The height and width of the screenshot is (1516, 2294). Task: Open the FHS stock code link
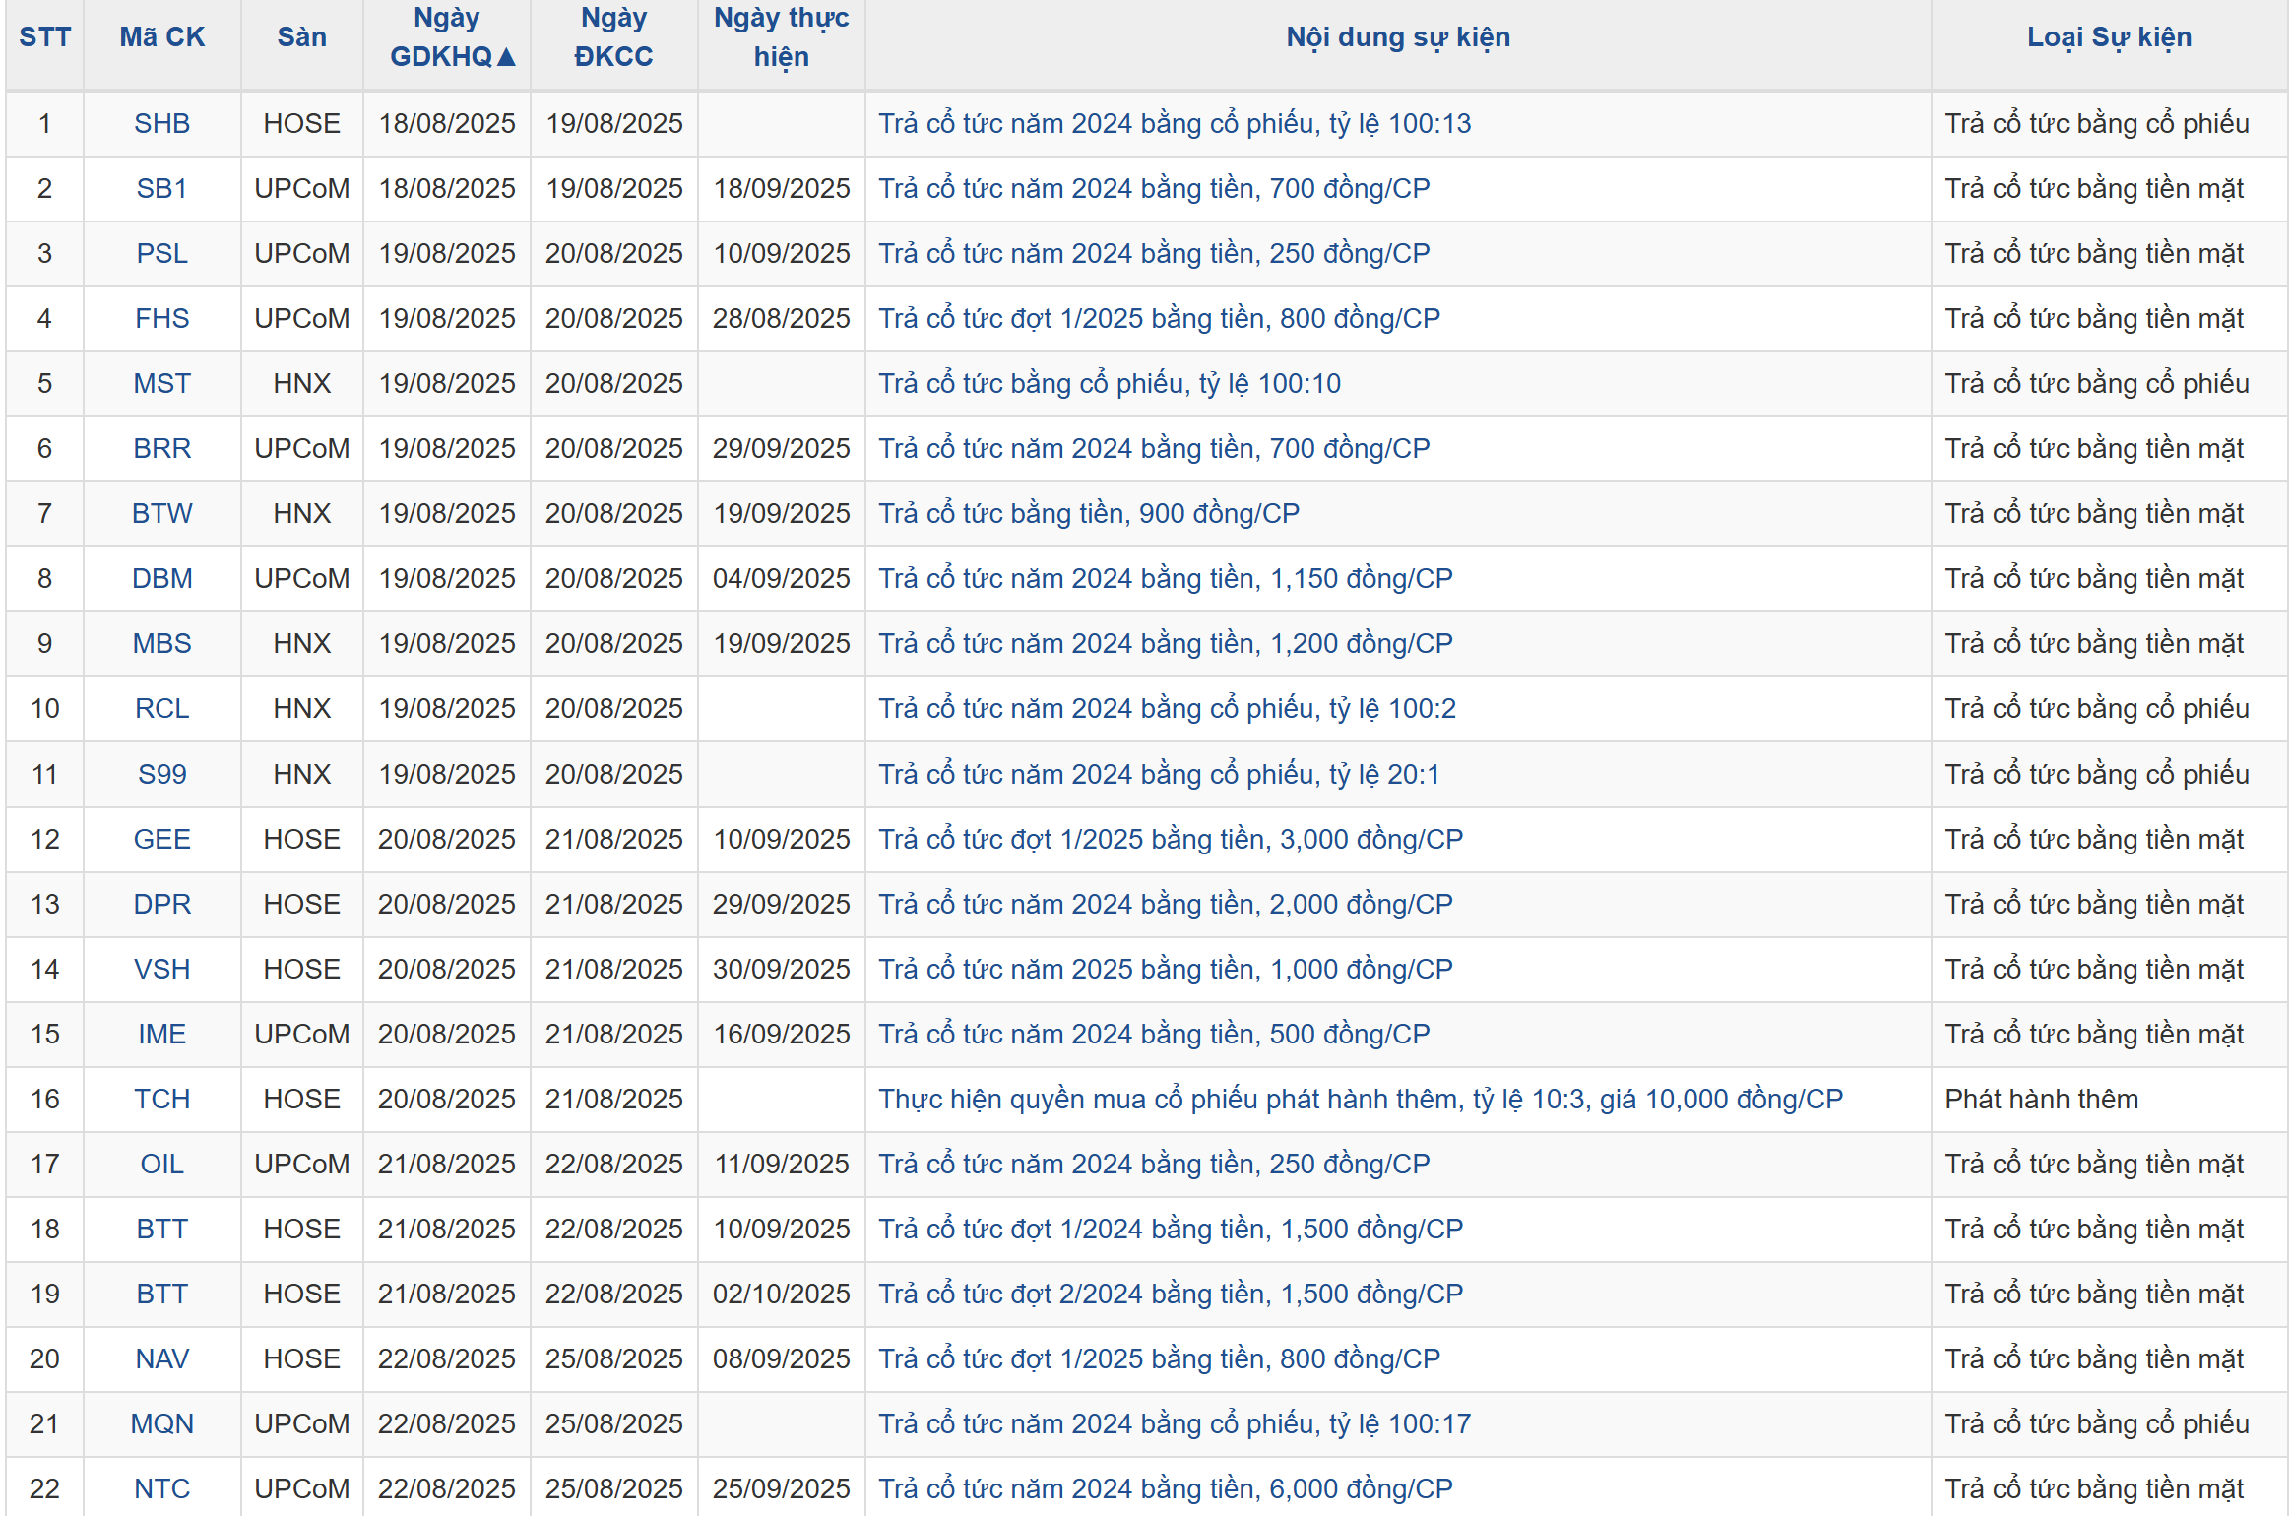162,319
